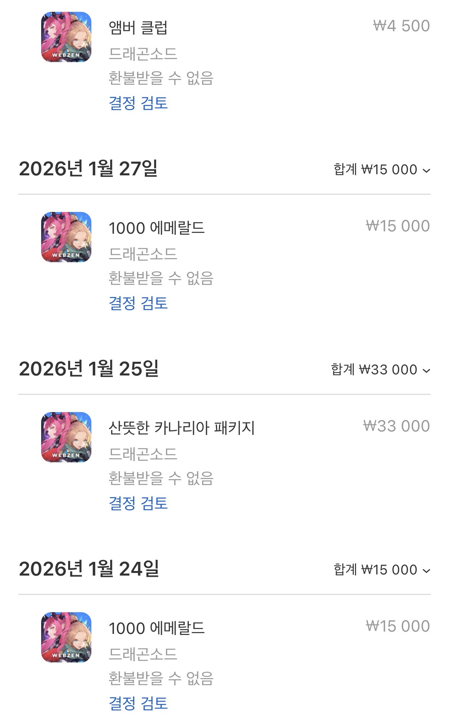Open 결정 검토 for the January 24 purchase
Viewport: 449px width, 725px height.
(138, 703)
